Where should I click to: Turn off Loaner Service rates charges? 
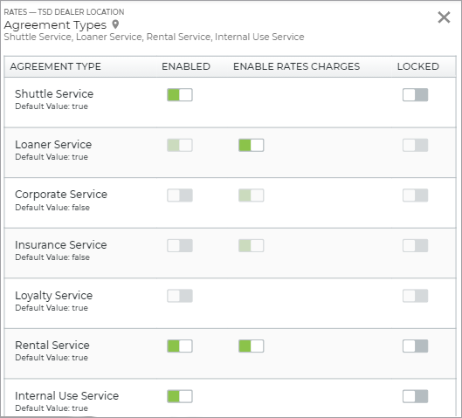coord(251,145)
